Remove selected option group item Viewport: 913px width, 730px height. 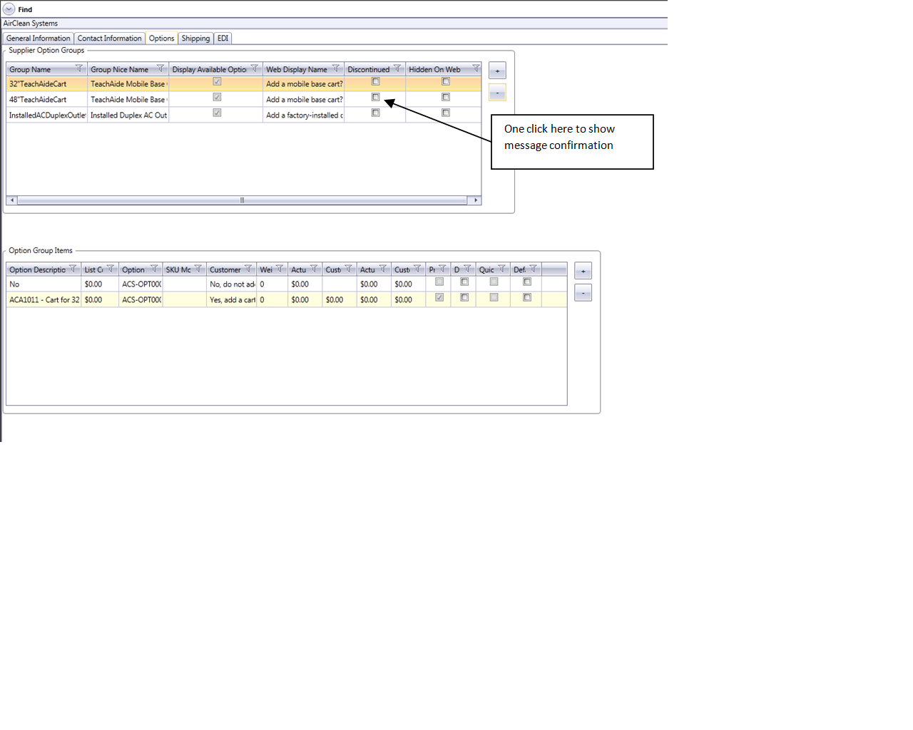click(583, 293)
